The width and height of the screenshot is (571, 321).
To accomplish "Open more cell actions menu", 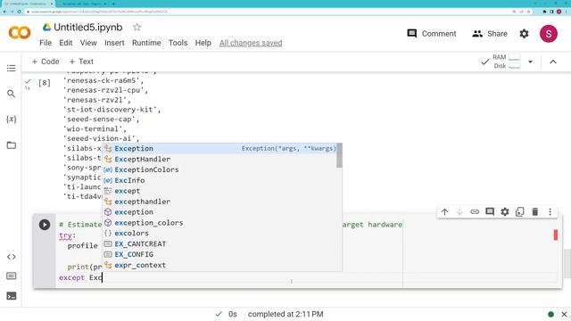I will [550, 212].
